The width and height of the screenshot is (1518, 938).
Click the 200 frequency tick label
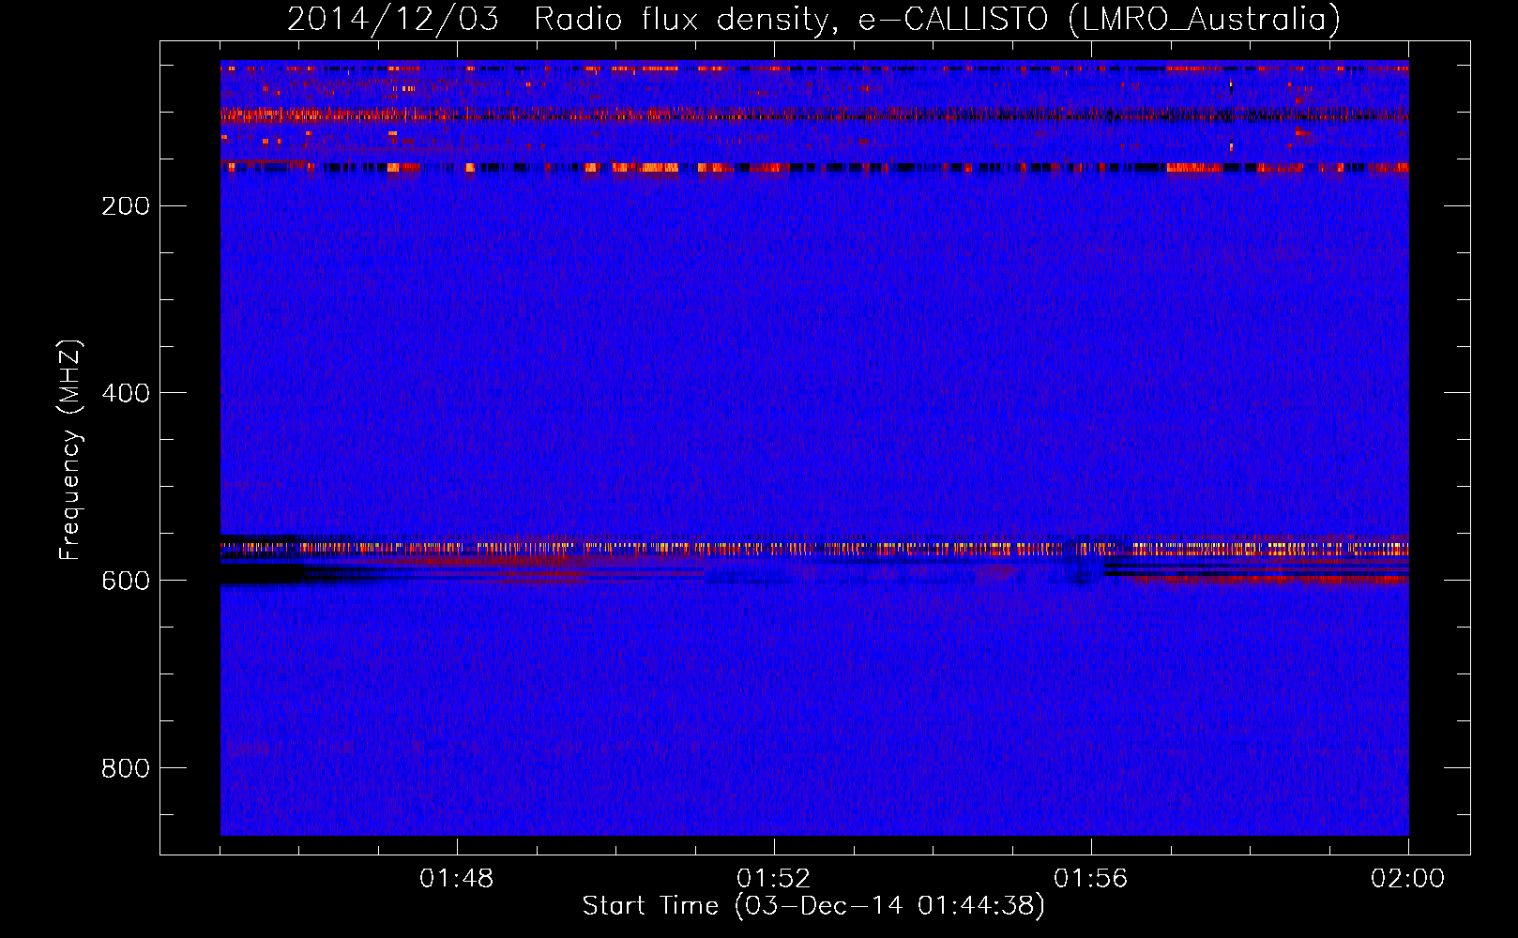pos(126,205)
